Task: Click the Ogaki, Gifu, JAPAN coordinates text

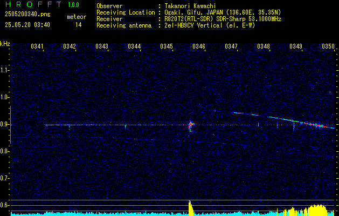Action: click(x=223, y=12)
